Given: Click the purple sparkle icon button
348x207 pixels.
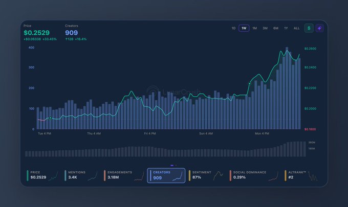Looking at the screenshot, I should (319, 28).
